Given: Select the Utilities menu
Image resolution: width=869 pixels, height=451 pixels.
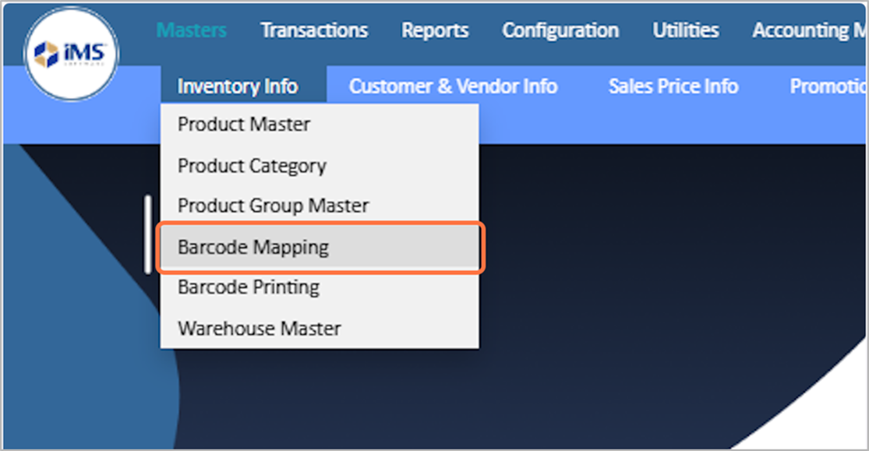Looking at the screenshot, I should [x=686, y=30].
